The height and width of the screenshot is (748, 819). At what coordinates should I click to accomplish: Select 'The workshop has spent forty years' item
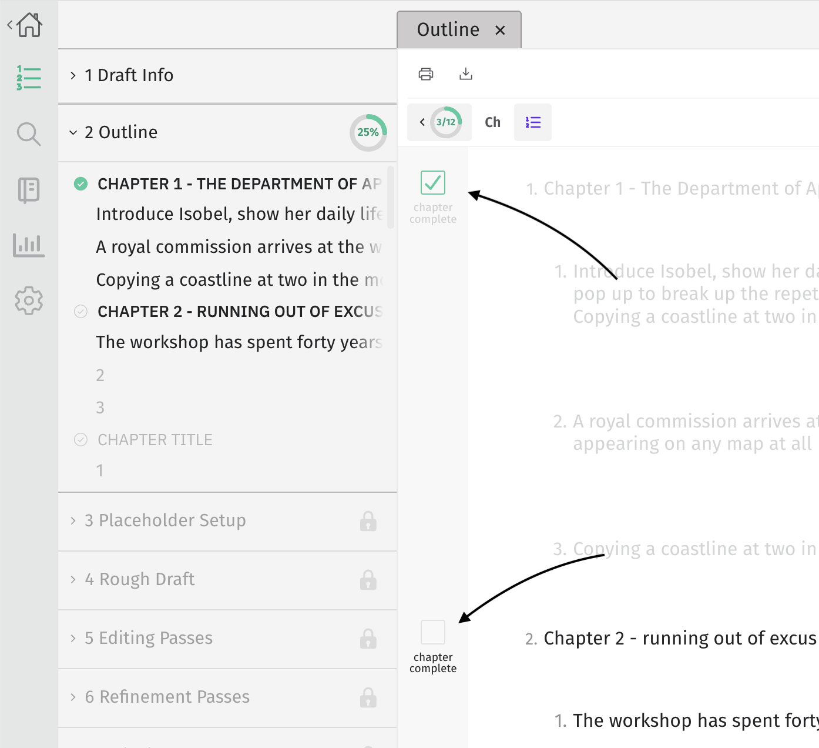click(240, 342)
